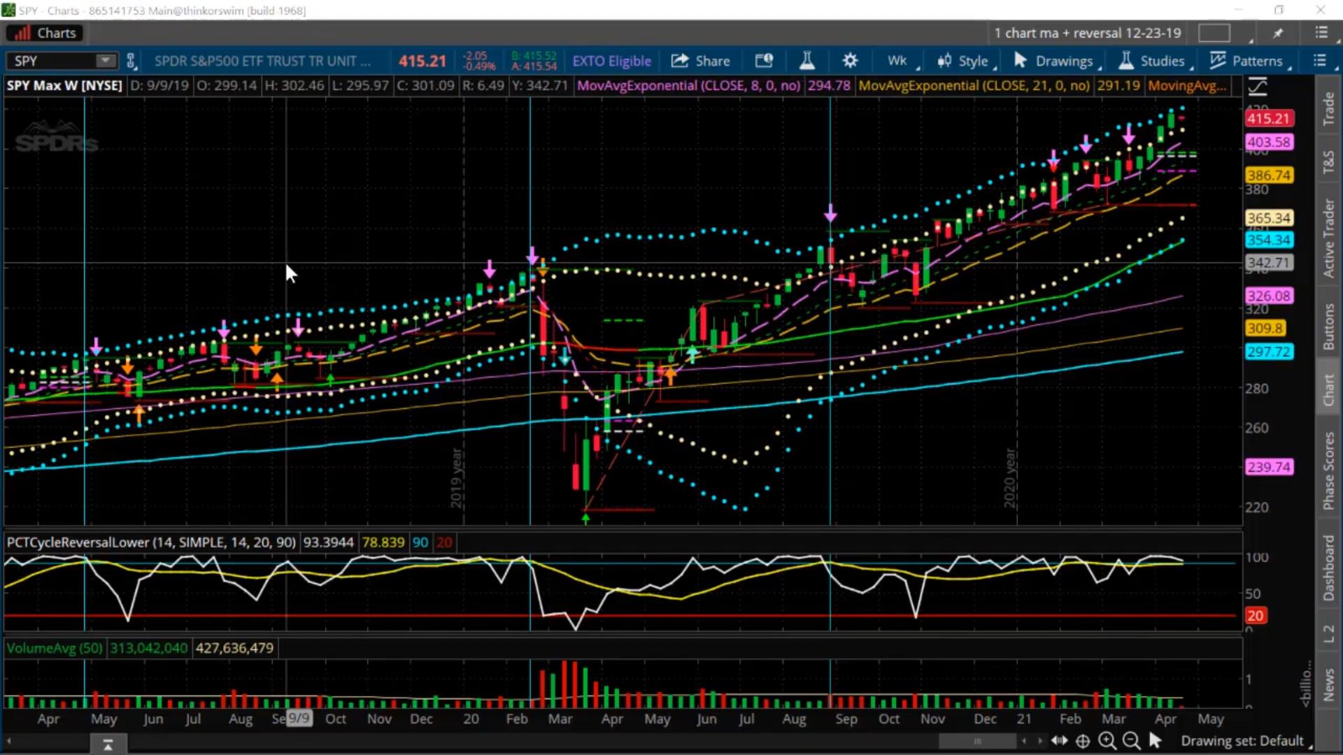1343x755 pixels.
Task: Select the pointer cursor tool icon
Action: 1155,741
